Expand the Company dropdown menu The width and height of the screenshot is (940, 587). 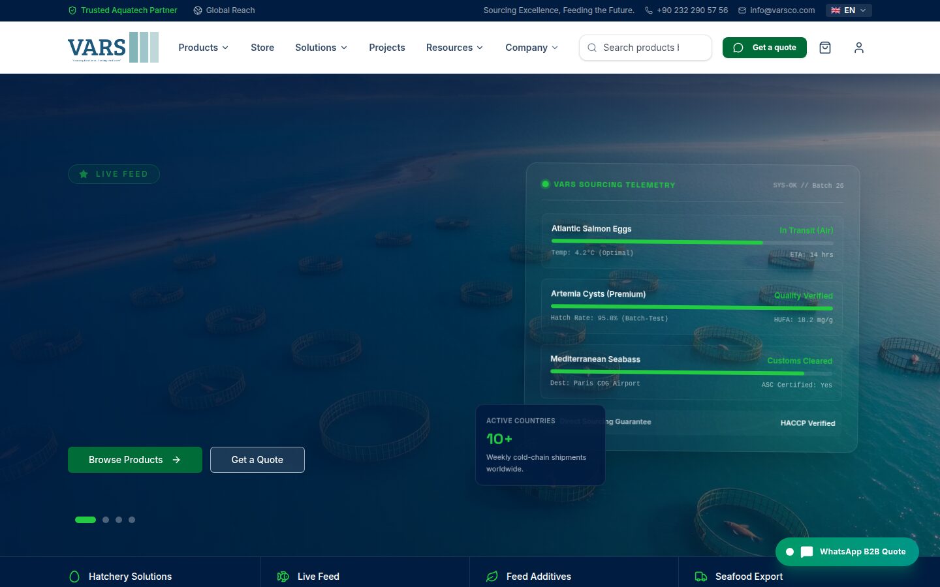click(532, 48)
